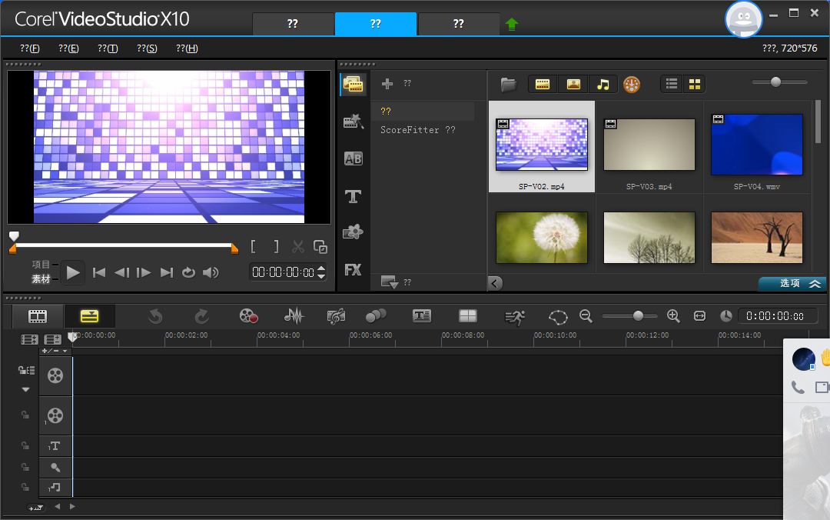The height and width of the screenshot is (520, 830).
Task: Zoom in the timeline with plus magnifier
Action: click(x=673, y=316)
